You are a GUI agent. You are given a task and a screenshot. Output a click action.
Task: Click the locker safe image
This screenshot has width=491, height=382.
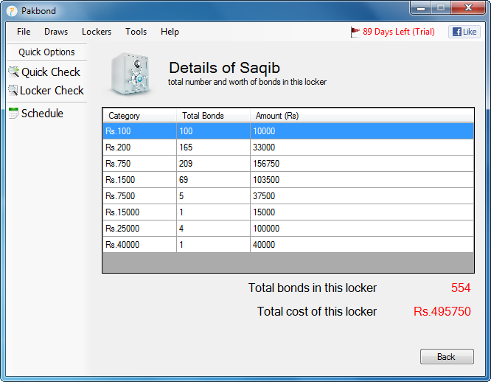[x=130, y=74]
